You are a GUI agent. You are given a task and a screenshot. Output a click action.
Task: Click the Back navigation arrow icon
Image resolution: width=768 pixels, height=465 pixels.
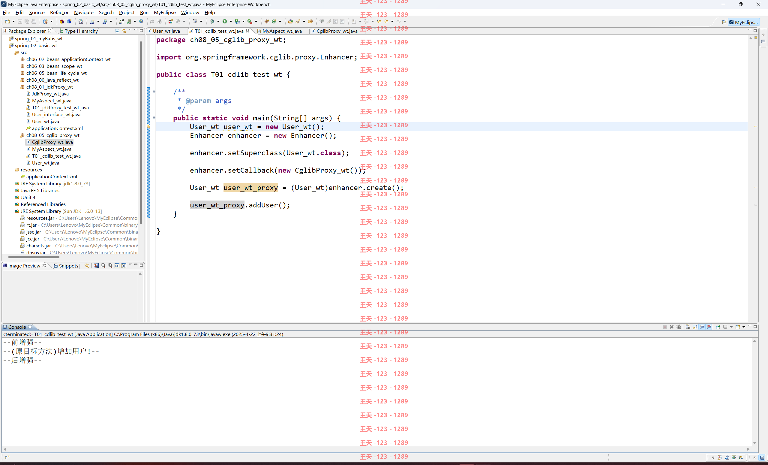click(x=386, y=22)
